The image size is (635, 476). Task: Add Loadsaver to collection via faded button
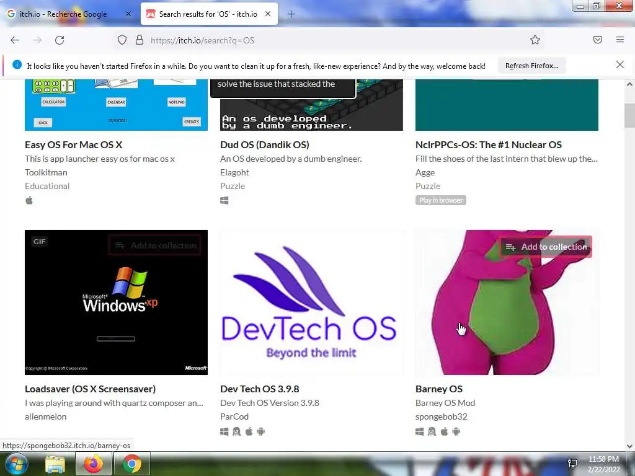[155, 245]
